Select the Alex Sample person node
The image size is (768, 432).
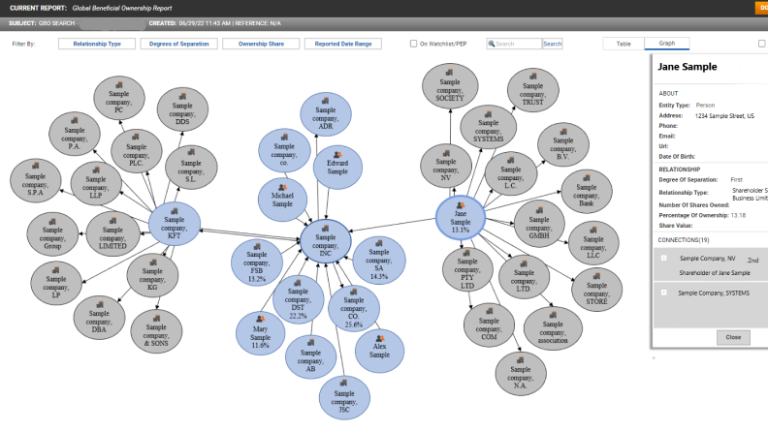380,349
